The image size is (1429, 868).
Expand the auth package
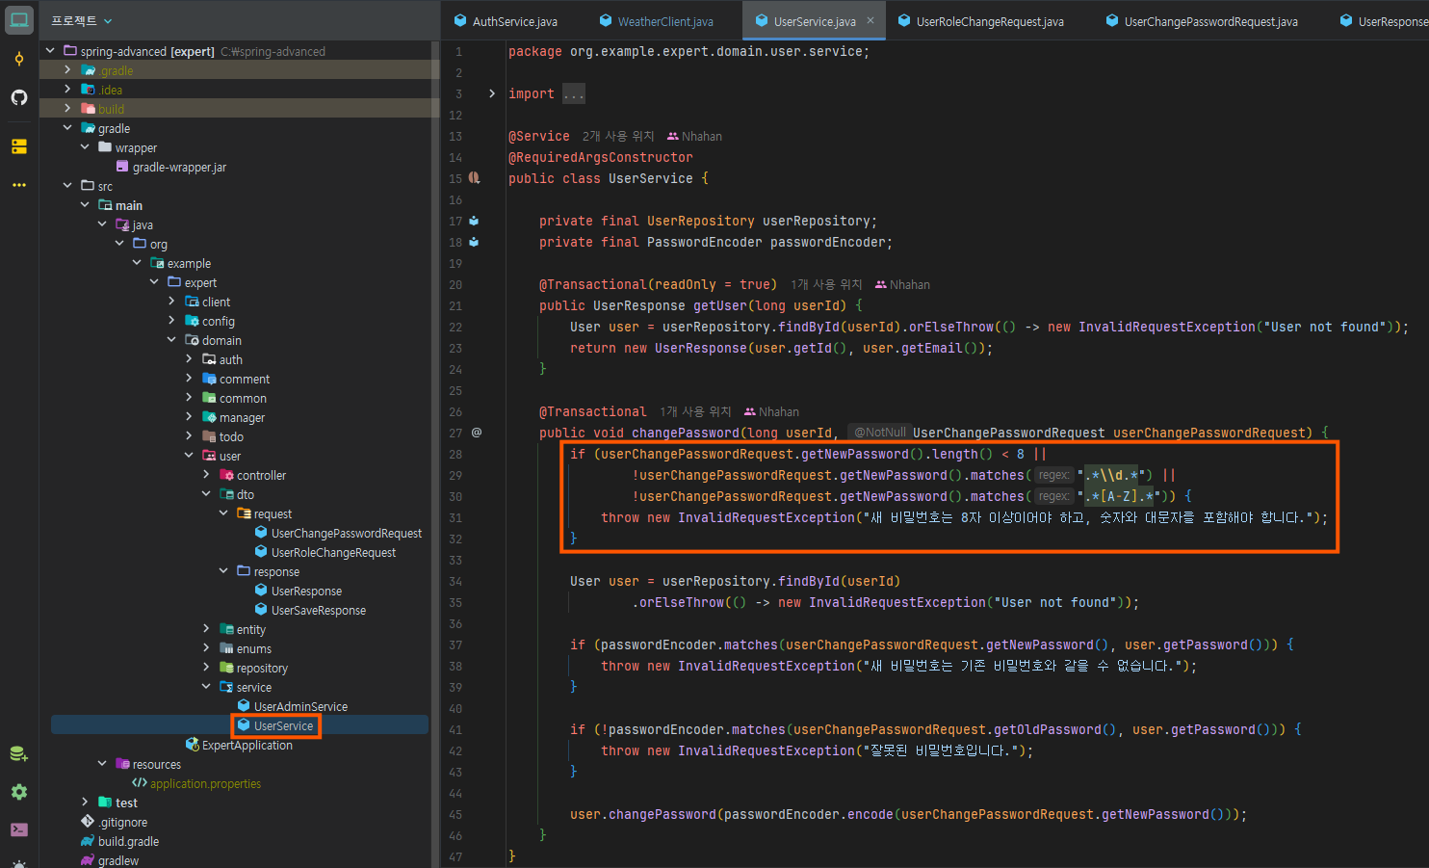click(x=189, y=358)
